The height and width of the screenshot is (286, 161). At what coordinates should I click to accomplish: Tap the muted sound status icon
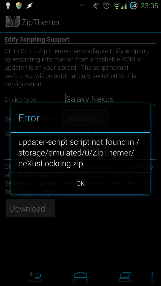coord(95,6)
